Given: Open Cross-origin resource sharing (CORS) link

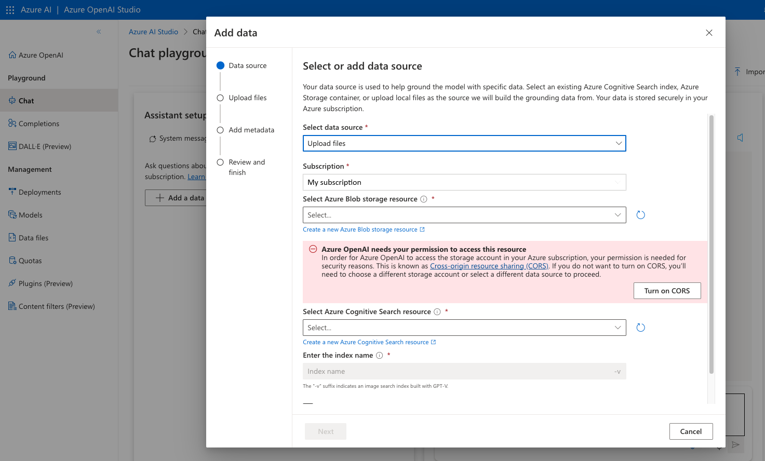Looking at the screenshot, I should [489, 266].
